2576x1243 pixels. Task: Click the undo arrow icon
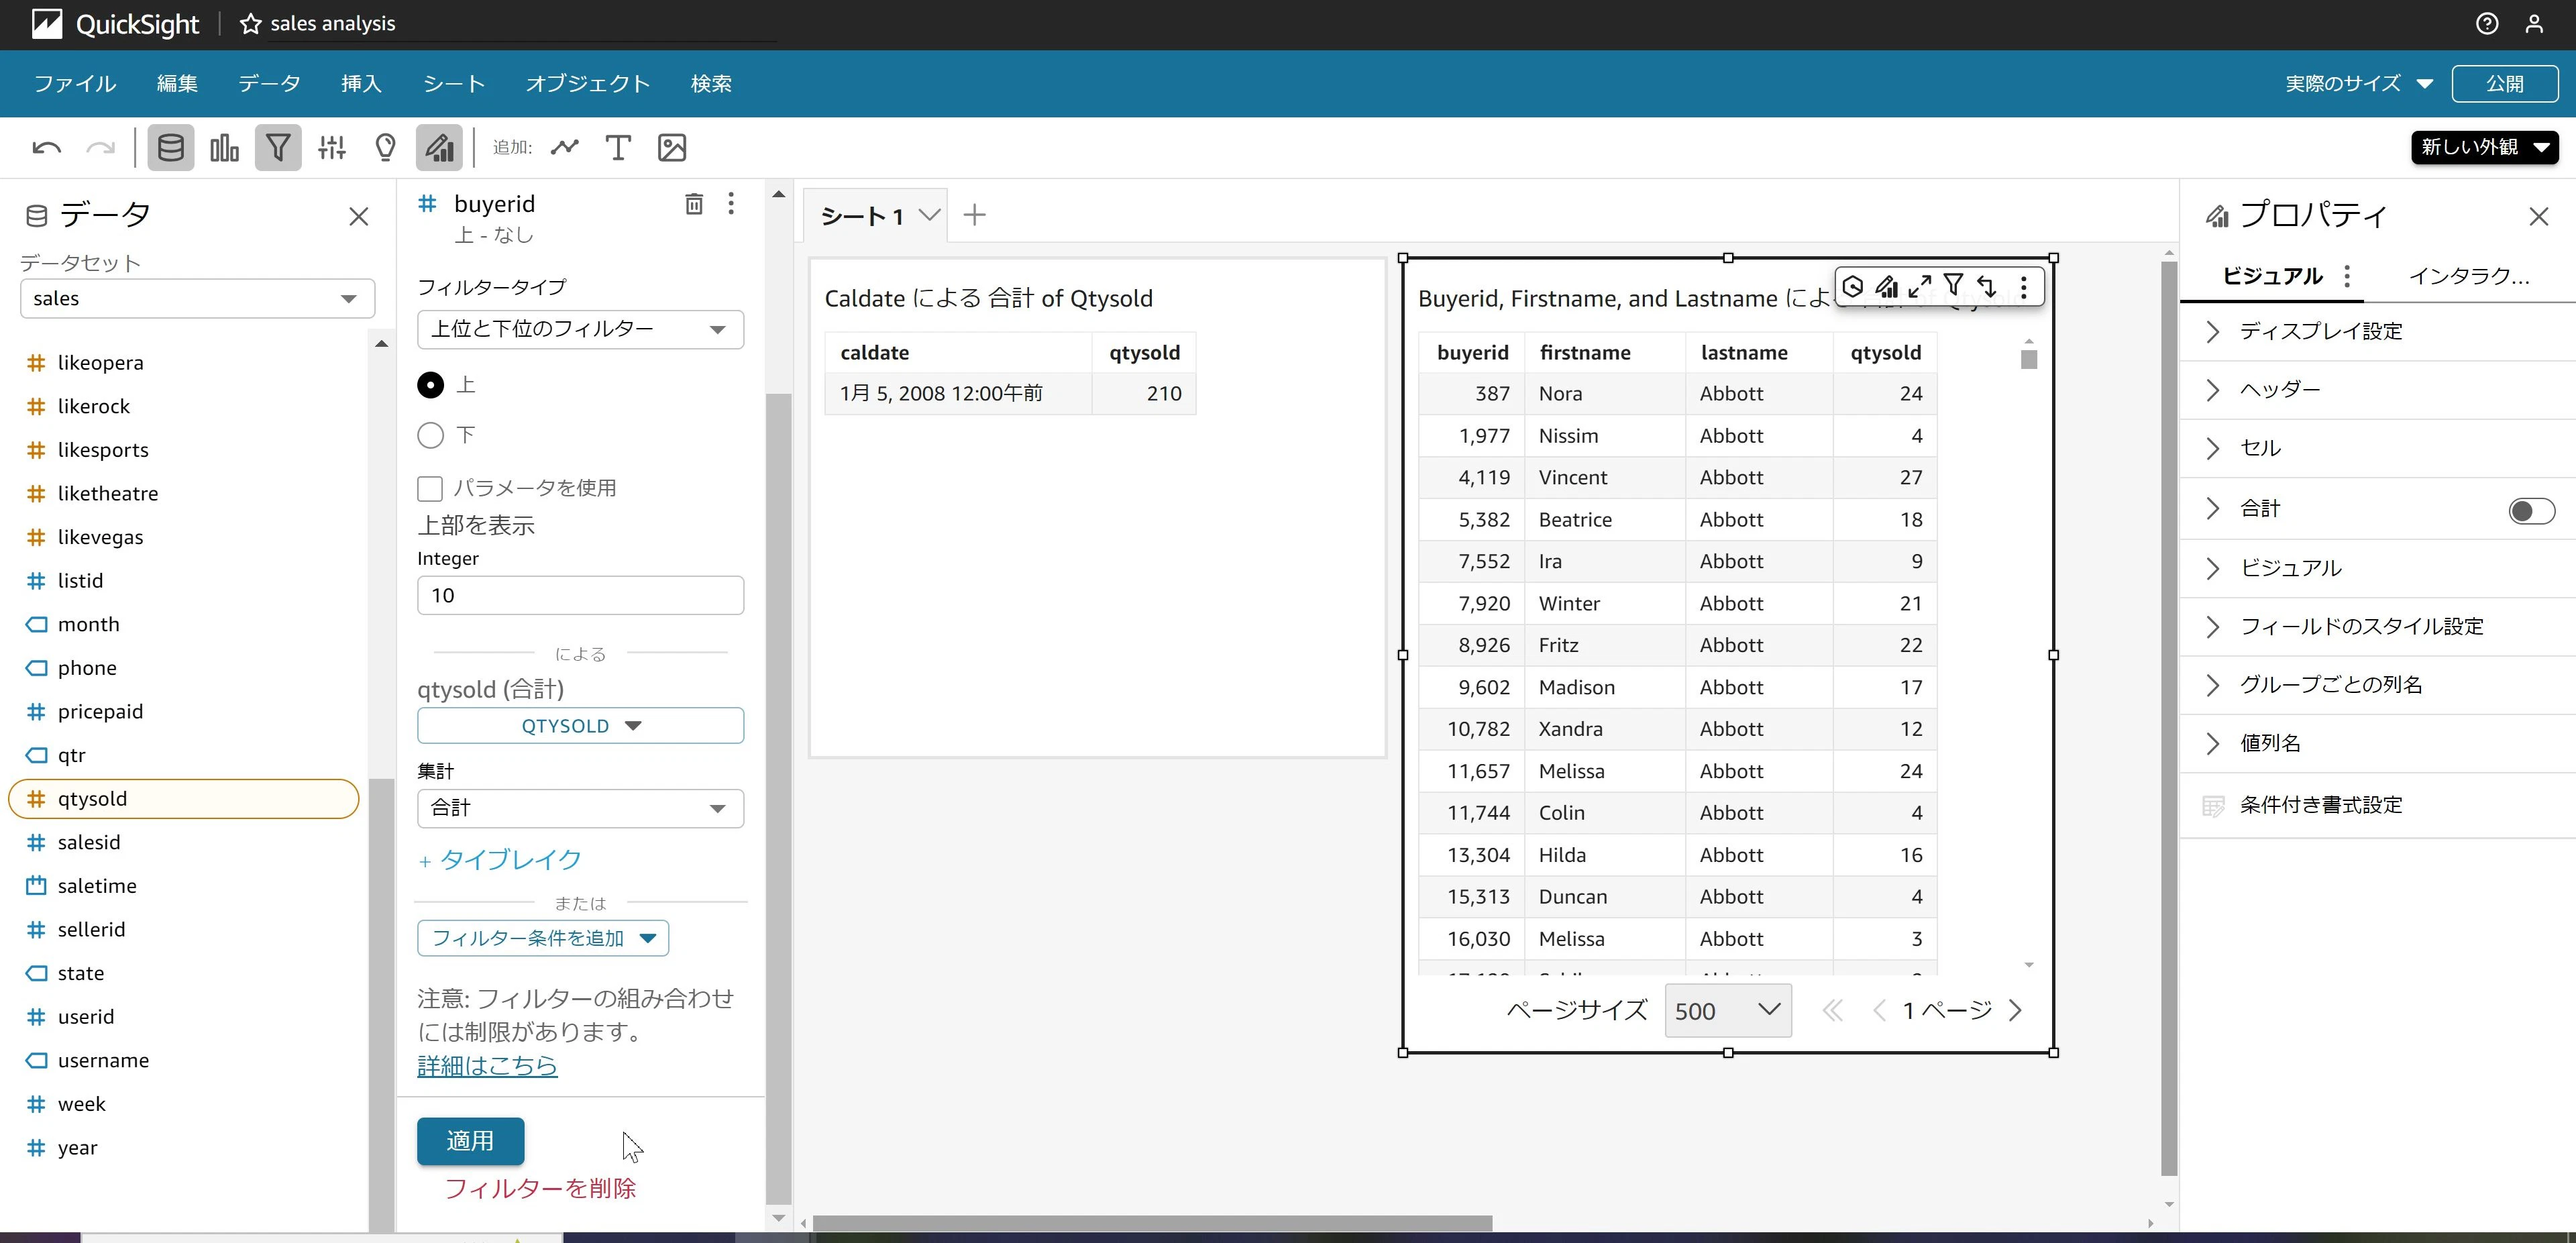pos(46,148)
